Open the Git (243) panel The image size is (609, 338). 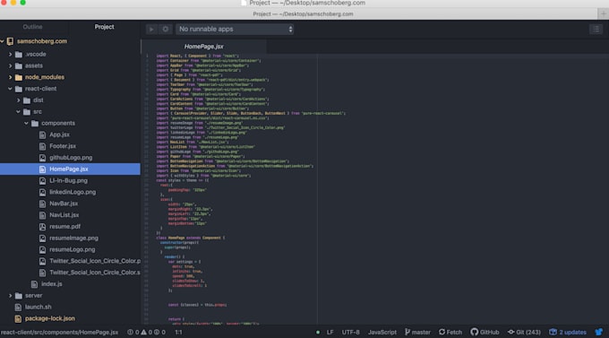click(524, 332)
